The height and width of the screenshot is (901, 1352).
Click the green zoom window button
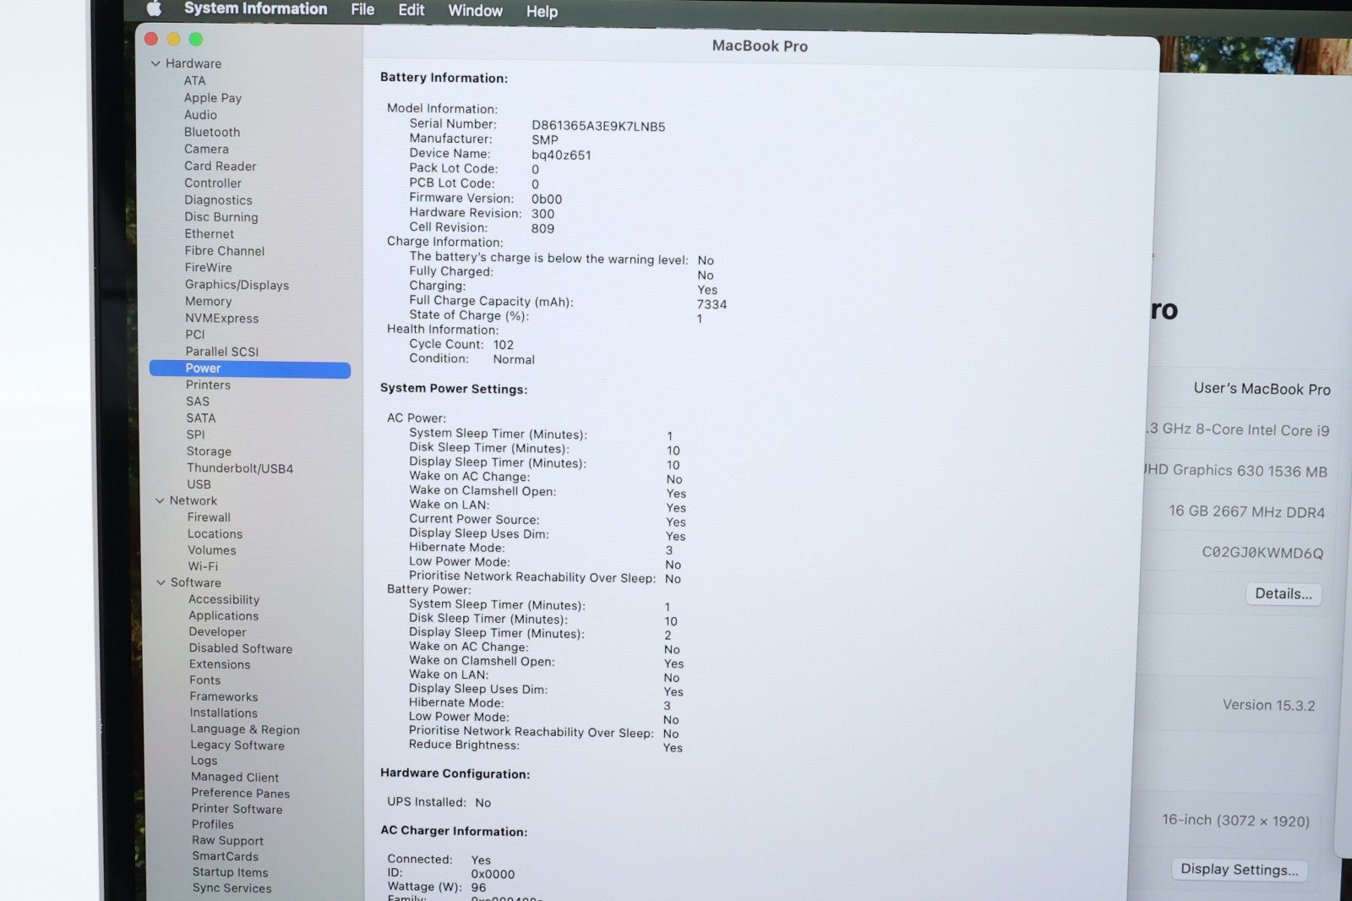coord(196,39)
